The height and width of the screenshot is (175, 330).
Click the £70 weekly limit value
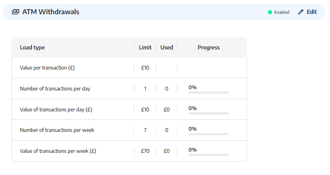point(145,151)
